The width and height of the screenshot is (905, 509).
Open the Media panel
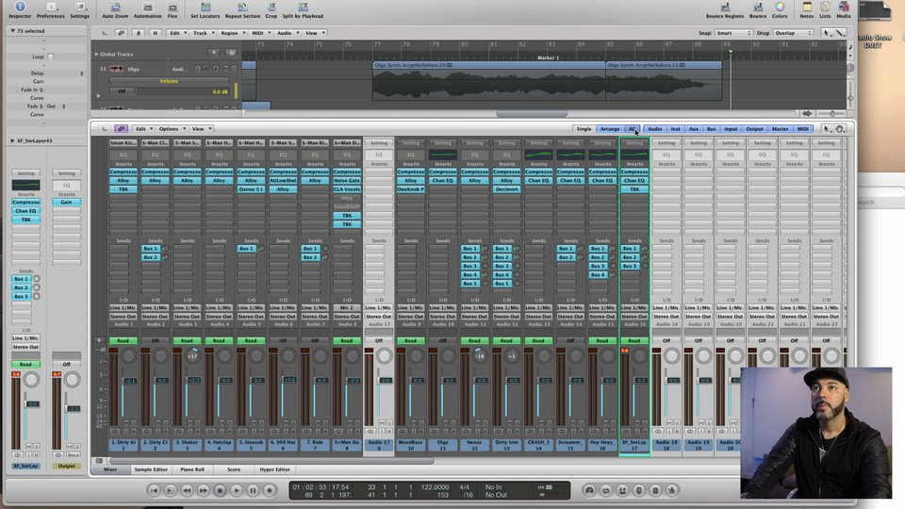[843, 8]
